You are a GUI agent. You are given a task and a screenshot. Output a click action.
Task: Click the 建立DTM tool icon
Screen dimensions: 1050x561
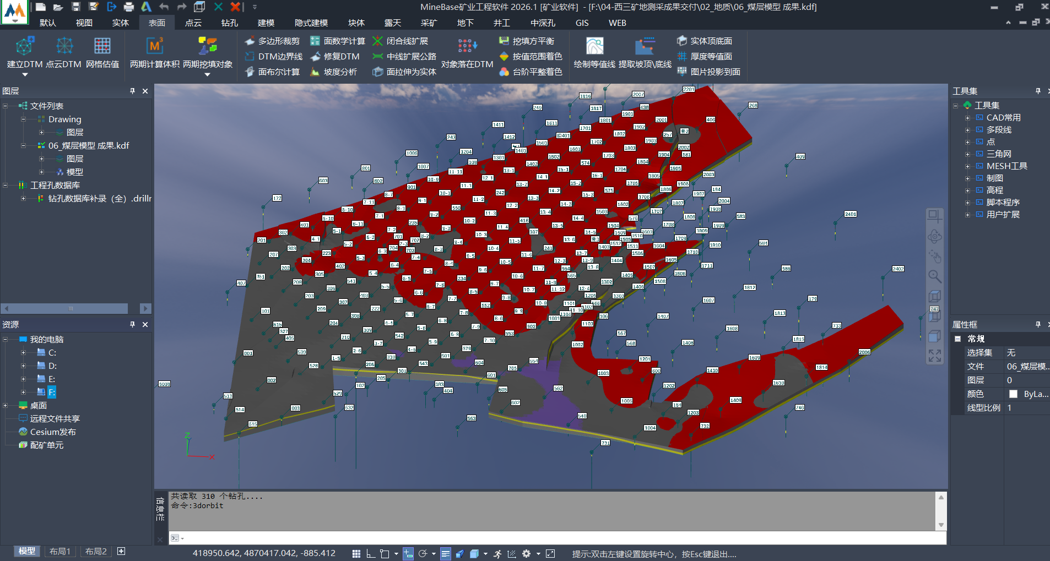24,47
